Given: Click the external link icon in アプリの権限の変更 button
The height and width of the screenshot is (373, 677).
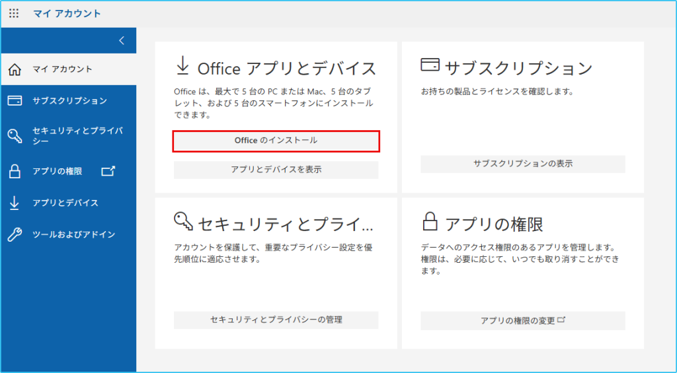Looking at the screenshot, I should [x=561, y=320].
